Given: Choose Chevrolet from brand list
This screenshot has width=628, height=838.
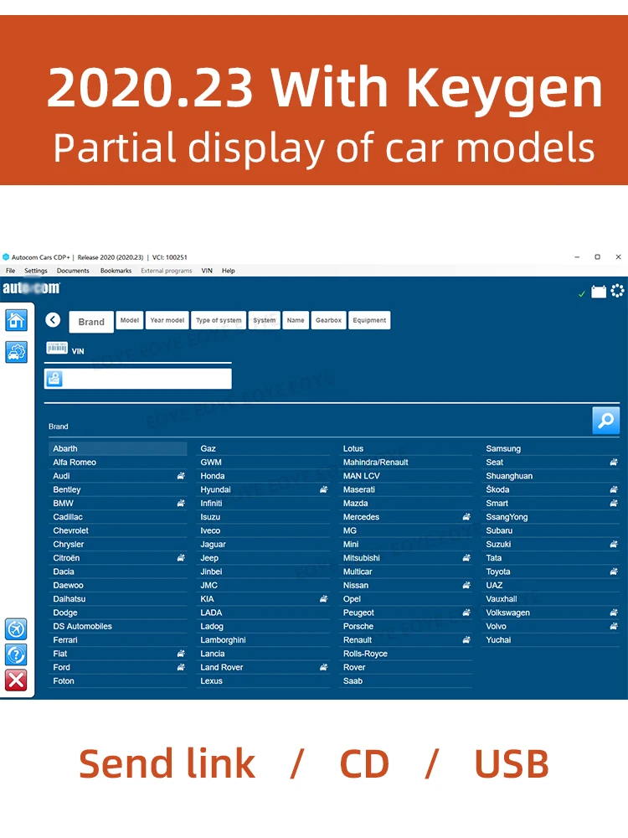Looking at the screenshot, I should tap(118, 530).
